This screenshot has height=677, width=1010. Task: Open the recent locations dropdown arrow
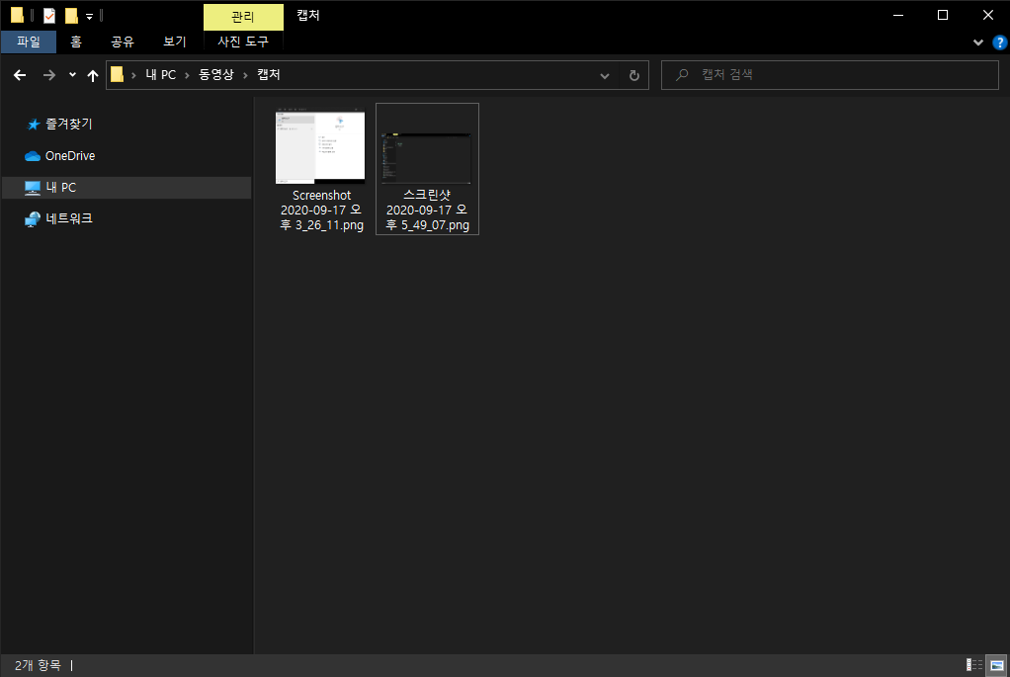click(x=72, y=75)
